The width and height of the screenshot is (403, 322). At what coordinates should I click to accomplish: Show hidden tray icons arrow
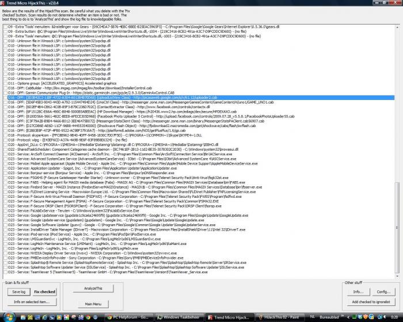pyautogui.click(x=348, y=317)
